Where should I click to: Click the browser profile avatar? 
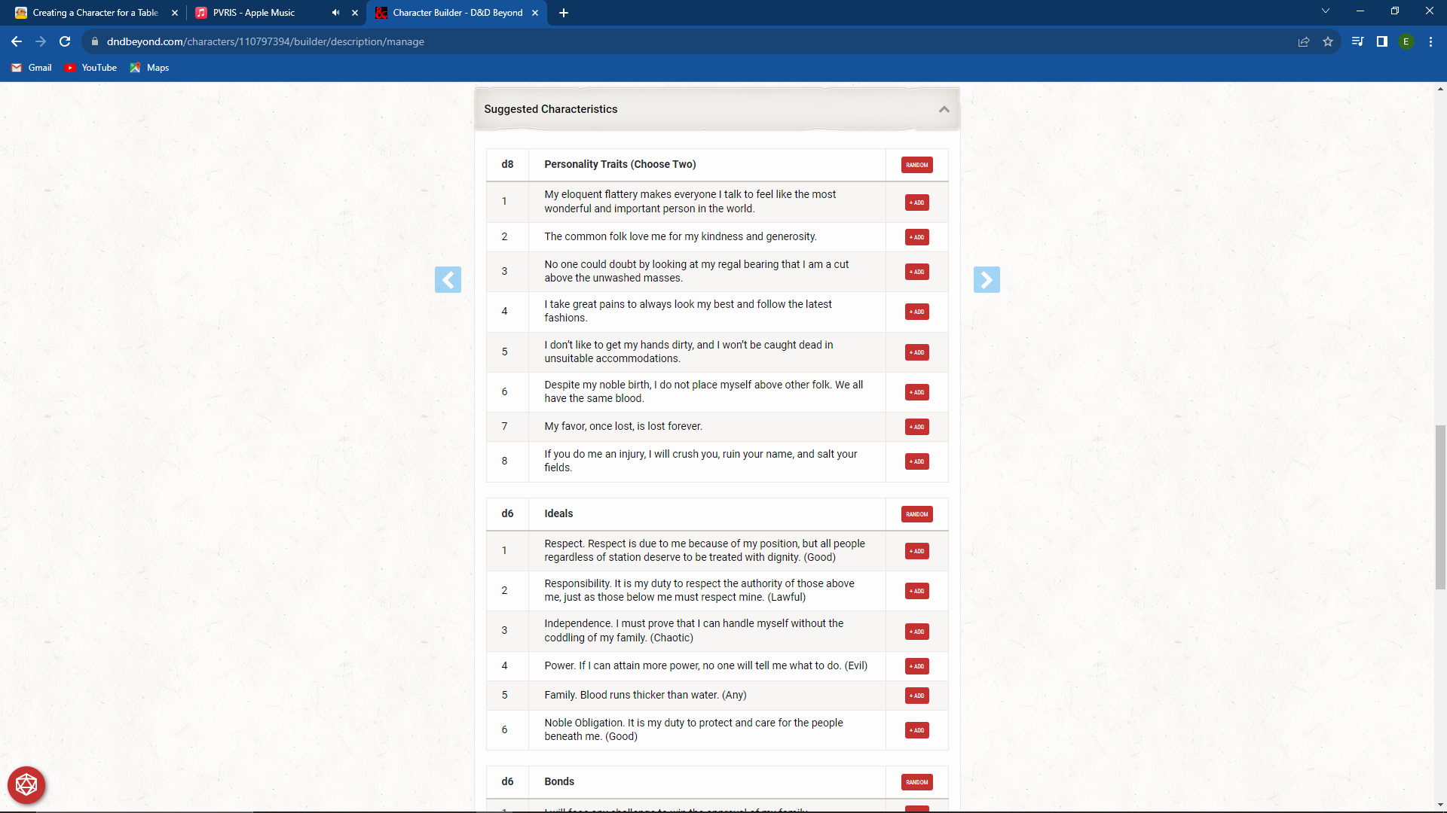click(x=1406, y=41)
